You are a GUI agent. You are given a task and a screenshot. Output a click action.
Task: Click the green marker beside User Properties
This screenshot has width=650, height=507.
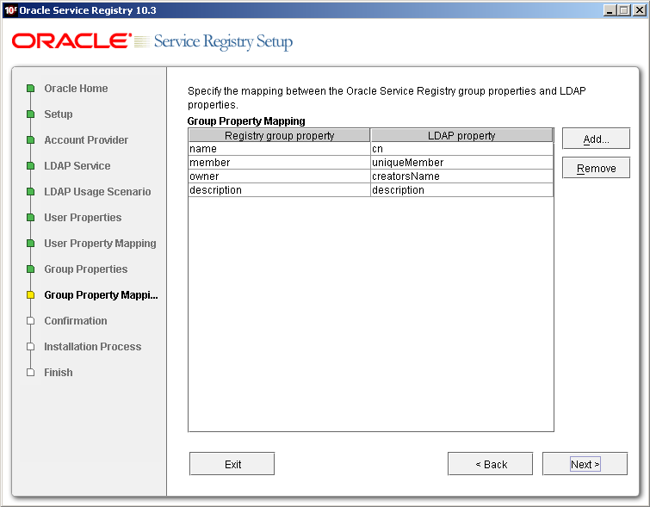(30, 217)
